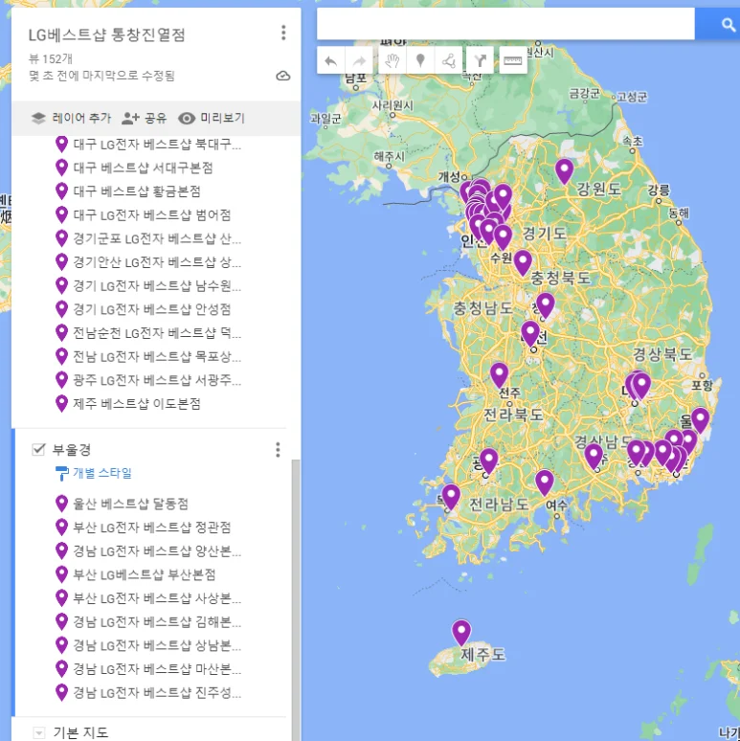This screenshot has height=741, width=740.
Task: Select the add directions tool
Action: [480, 60]
